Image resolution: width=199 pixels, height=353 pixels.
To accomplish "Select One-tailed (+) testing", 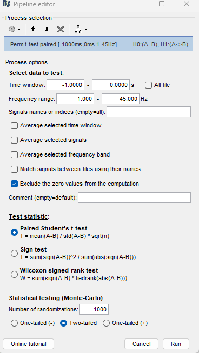I will coord(106,323).
